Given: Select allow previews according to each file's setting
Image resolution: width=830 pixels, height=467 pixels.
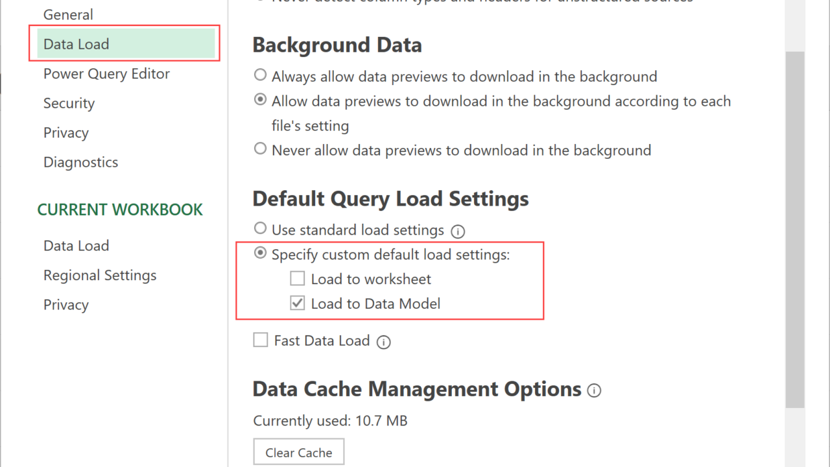Looking at the screenshot, I should pyautogui.click(x=261, y=100).
